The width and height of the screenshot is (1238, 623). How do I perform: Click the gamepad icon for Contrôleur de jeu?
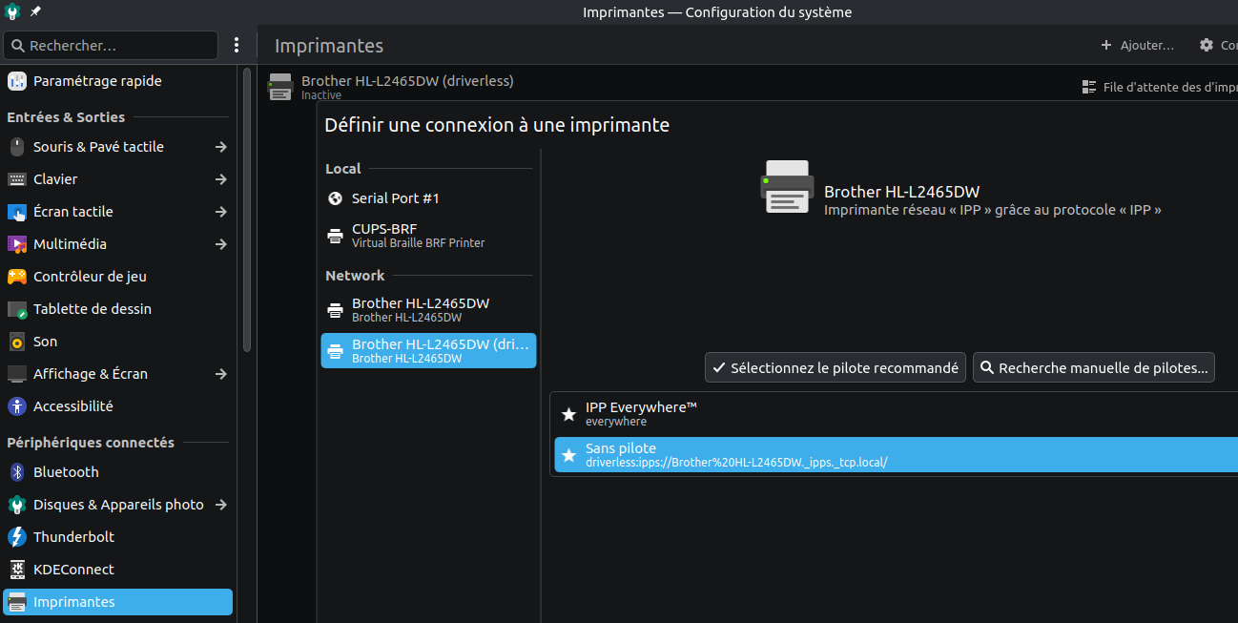tap(17, 277)
